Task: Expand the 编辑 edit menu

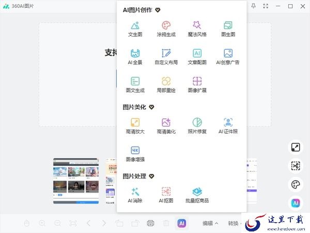Action: click(210, 223)
